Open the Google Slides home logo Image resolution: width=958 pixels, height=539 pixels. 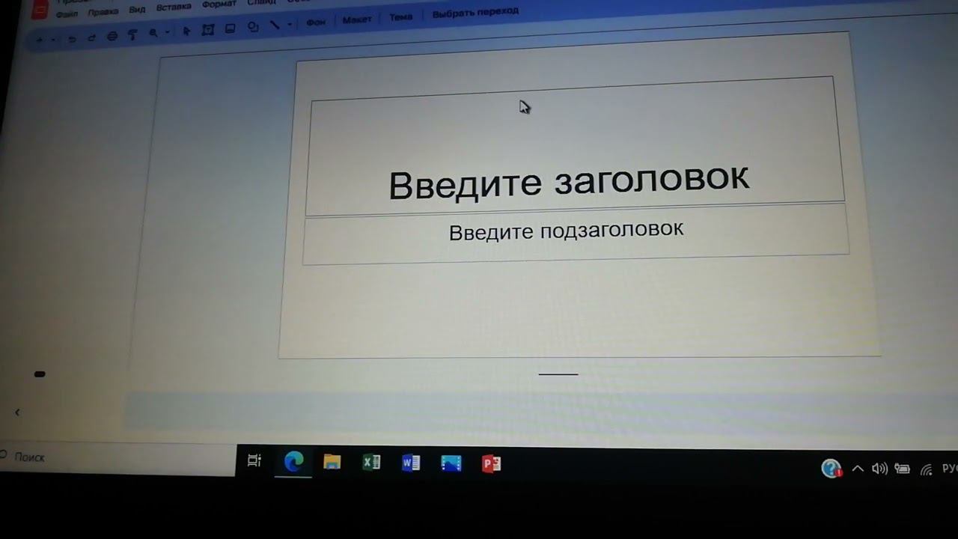(x=40, y=10)
